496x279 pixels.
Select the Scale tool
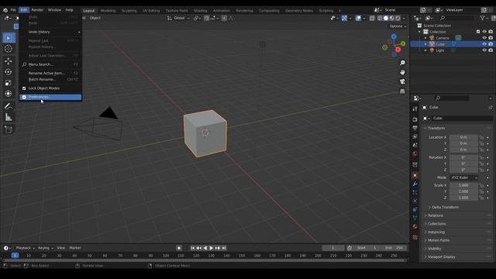tap(9, 83)
